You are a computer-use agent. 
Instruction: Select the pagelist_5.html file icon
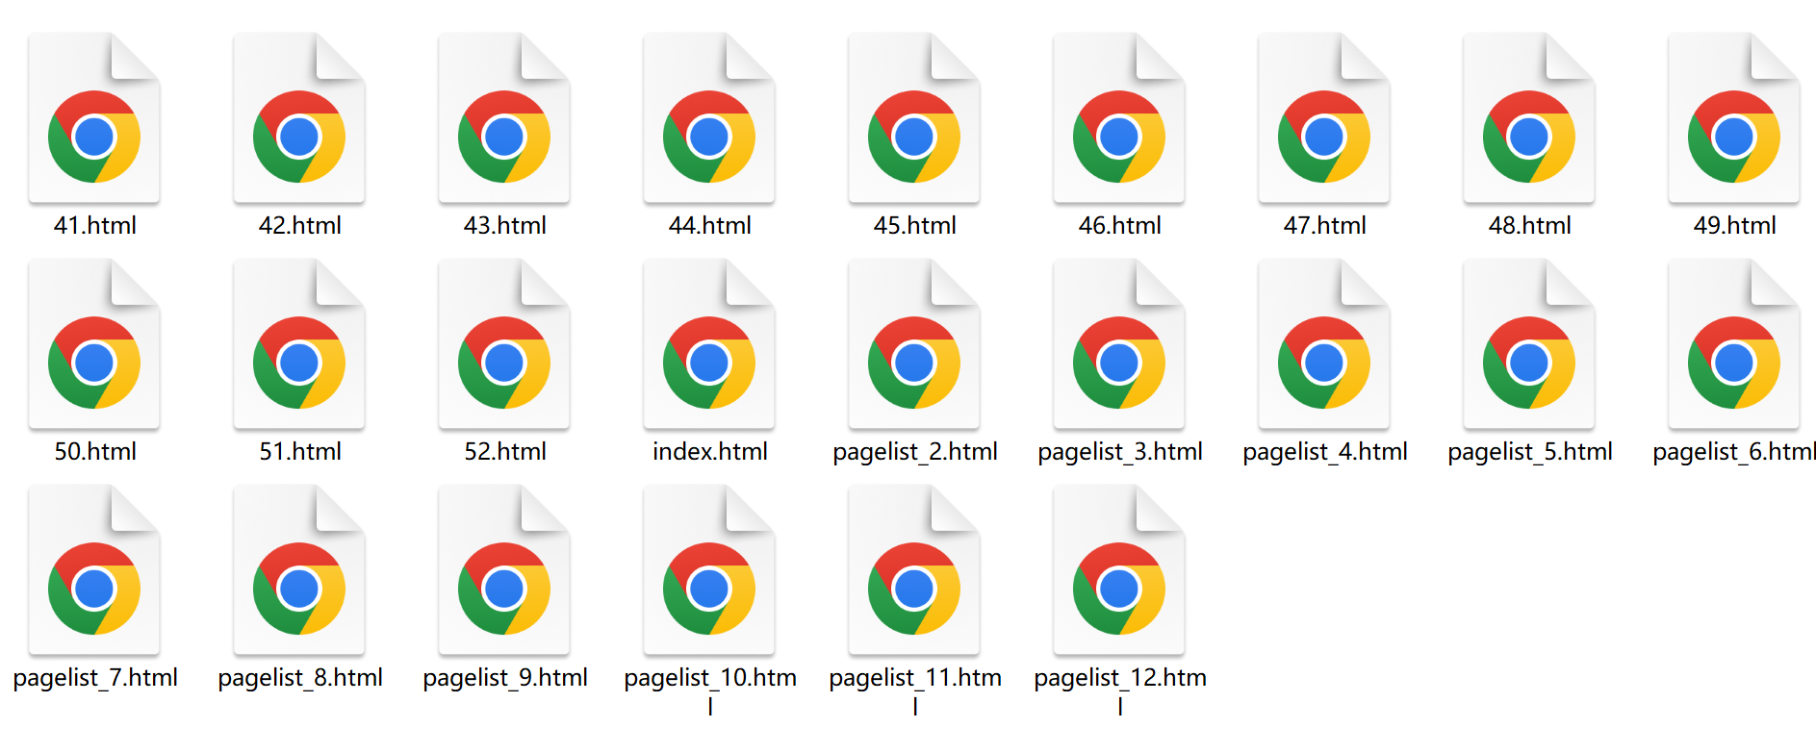tap(1529, 344)
